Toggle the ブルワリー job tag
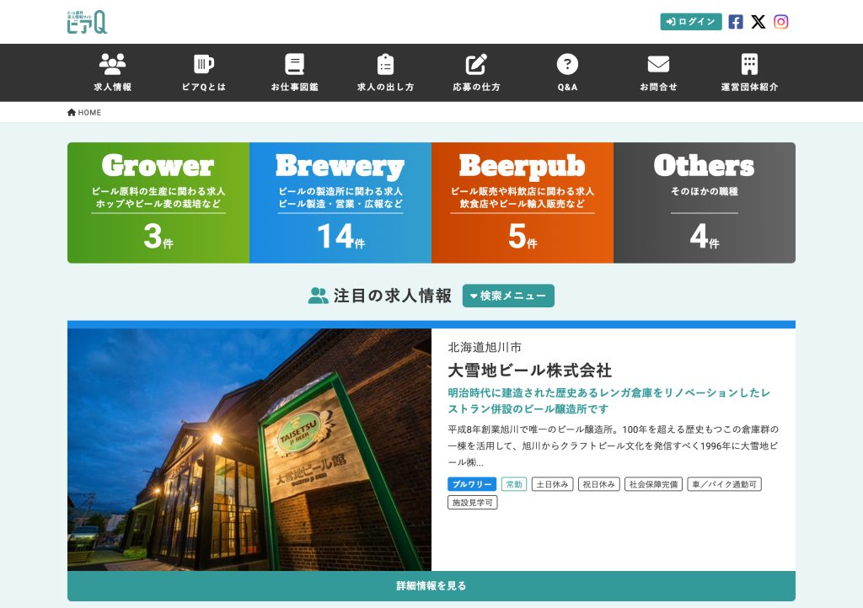The height and width of the screenshot is (608, 863). click(470, 484)
